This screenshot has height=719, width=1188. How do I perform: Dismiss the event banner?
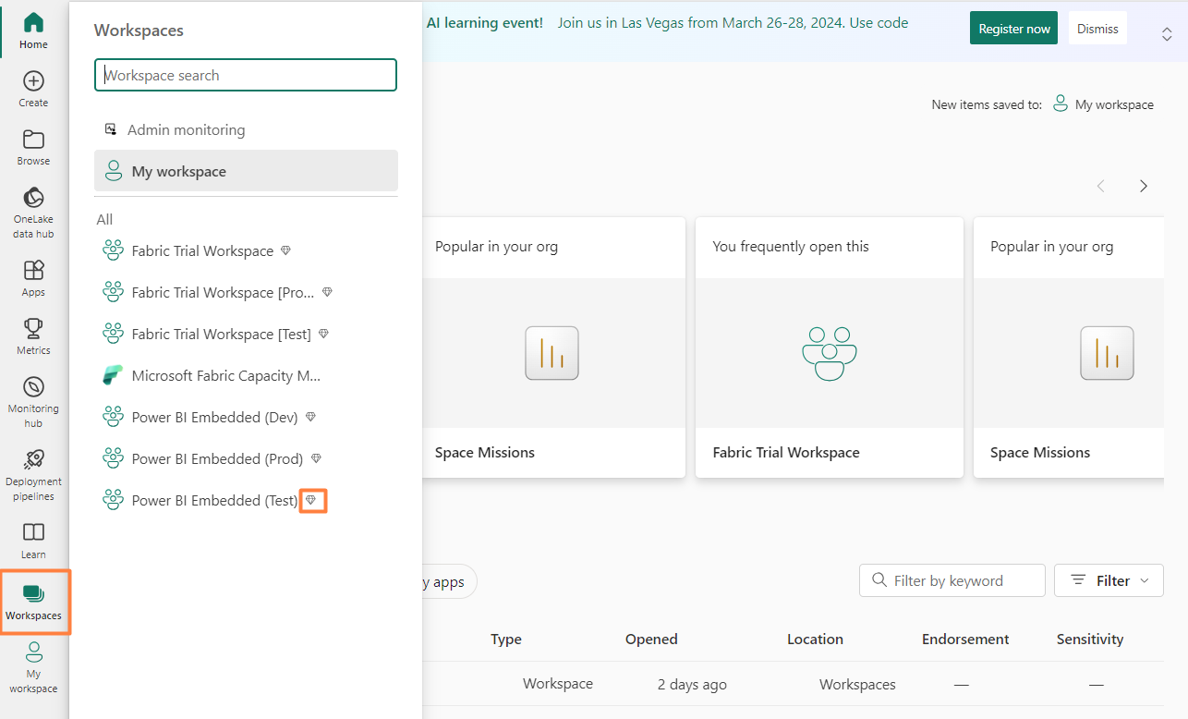1097,29
